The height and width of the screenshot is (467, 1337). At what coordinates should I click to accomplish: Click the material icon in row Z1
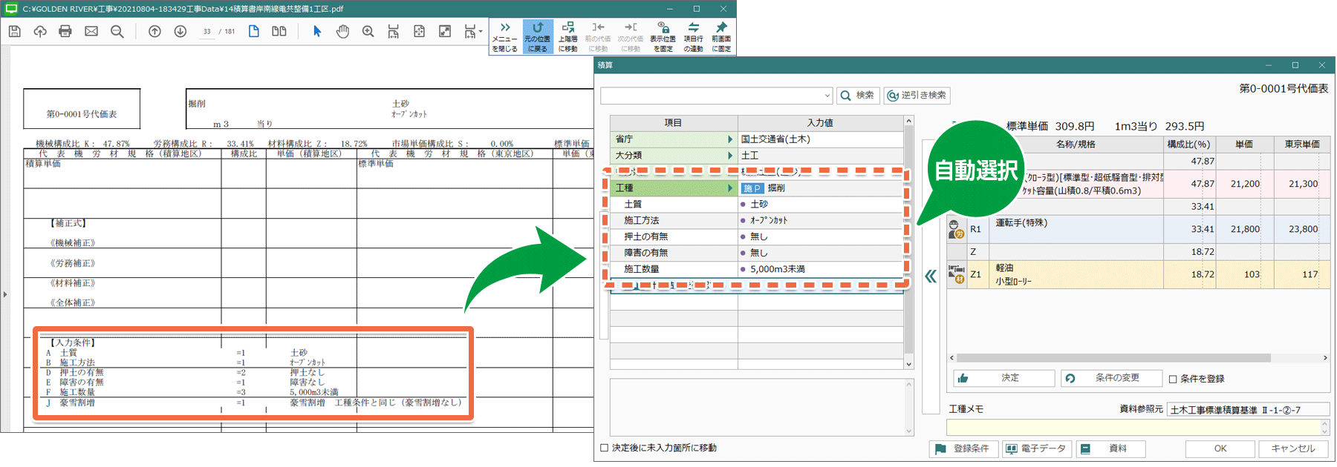956,274
